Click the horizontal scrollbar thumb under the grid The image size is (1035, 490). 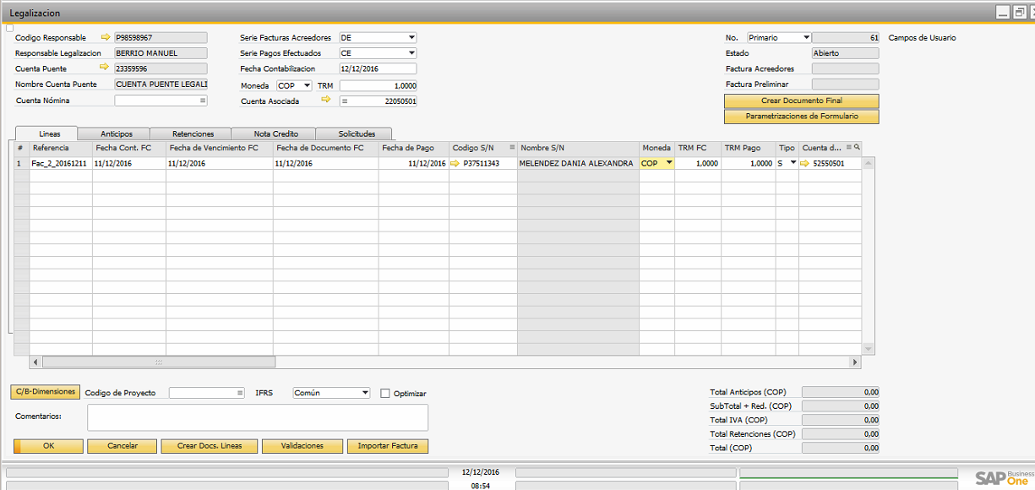click(x=159, y=362)
